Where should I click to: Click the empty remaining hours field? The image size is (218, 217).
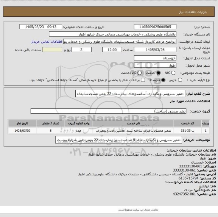[x=52, y=50]
